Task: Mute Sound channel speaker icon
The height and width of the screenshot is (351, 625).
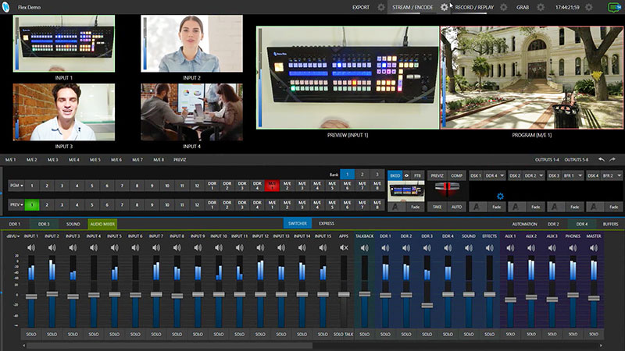Action: pos(469,247)
